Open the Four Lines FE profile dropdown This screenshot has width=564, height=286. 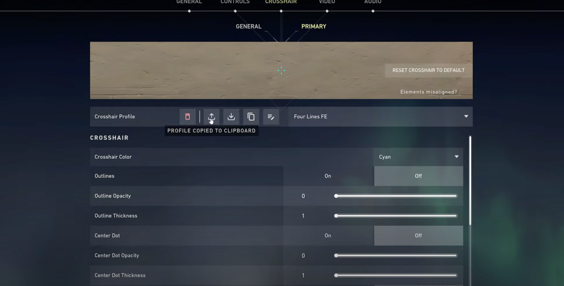click(380, 116)
